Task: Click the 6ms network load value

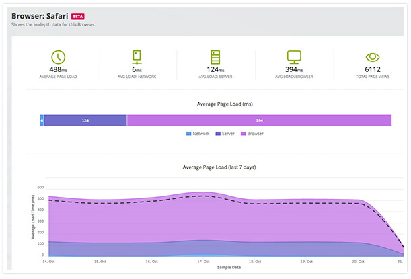Action: [137, 69]
